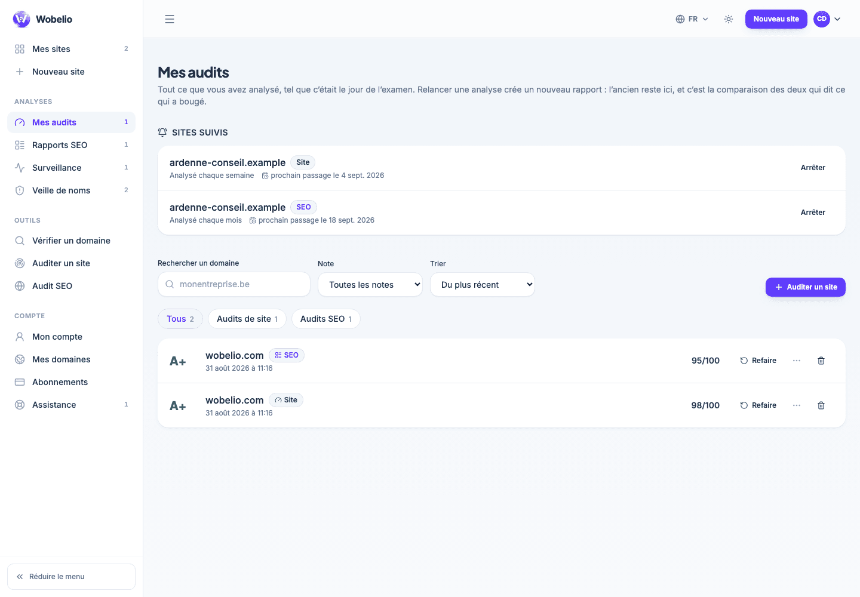Select the Tous filter tab
Screen dimensions: 860x597
[180, 319]
